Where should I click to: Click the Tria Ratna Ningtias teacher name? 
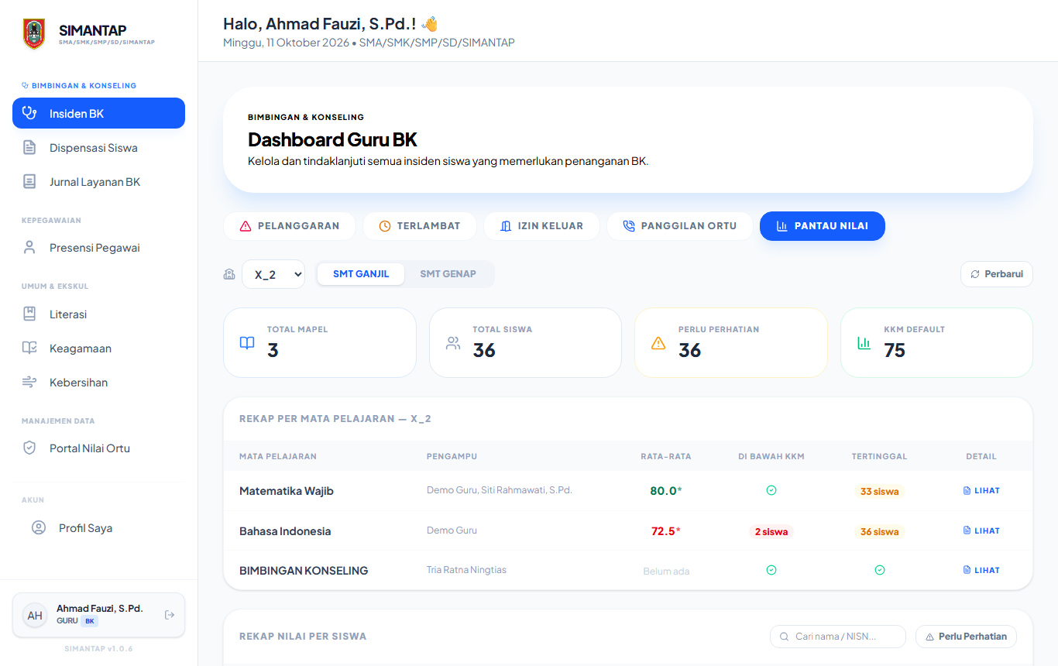(466, 570)
